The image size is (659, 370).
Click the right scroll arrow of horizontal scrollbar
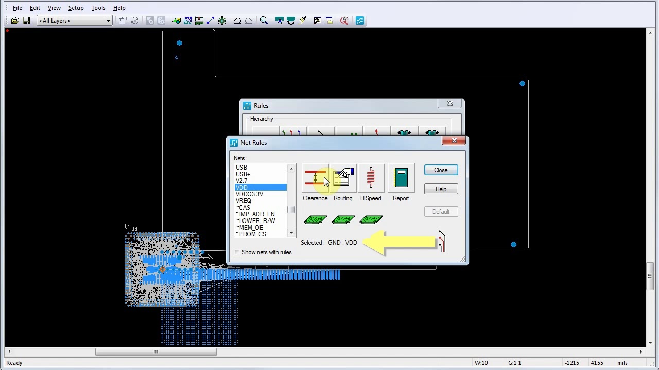pyautogui.click(x=641, y=352)
